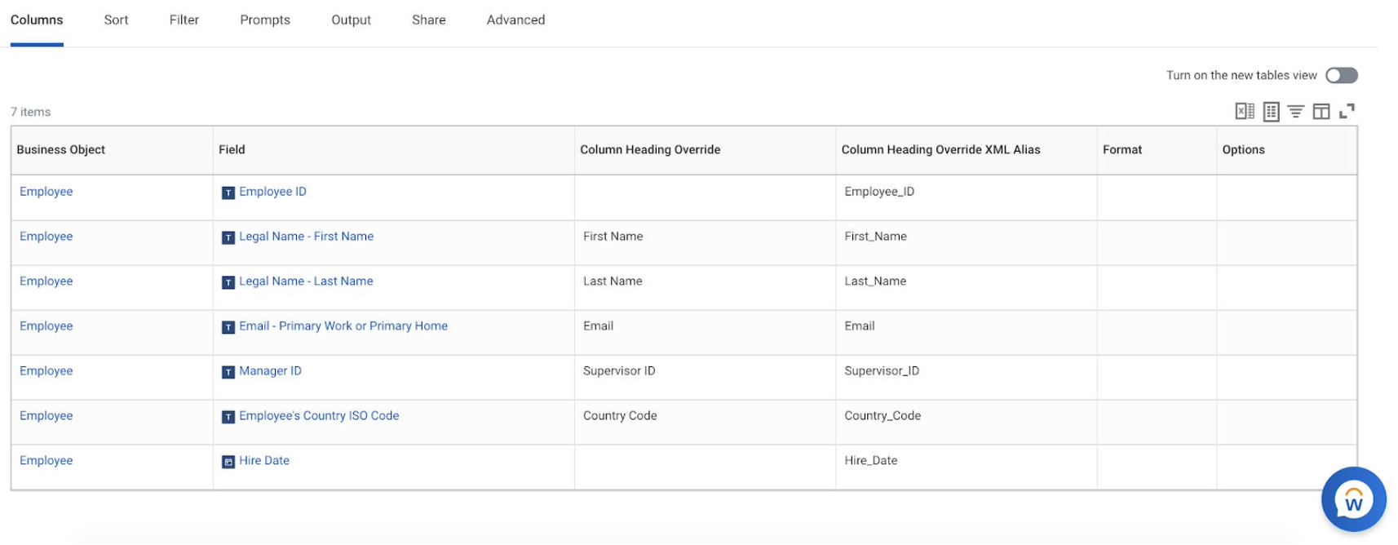Click the Column Heading Override column header

tap(650, 149)
